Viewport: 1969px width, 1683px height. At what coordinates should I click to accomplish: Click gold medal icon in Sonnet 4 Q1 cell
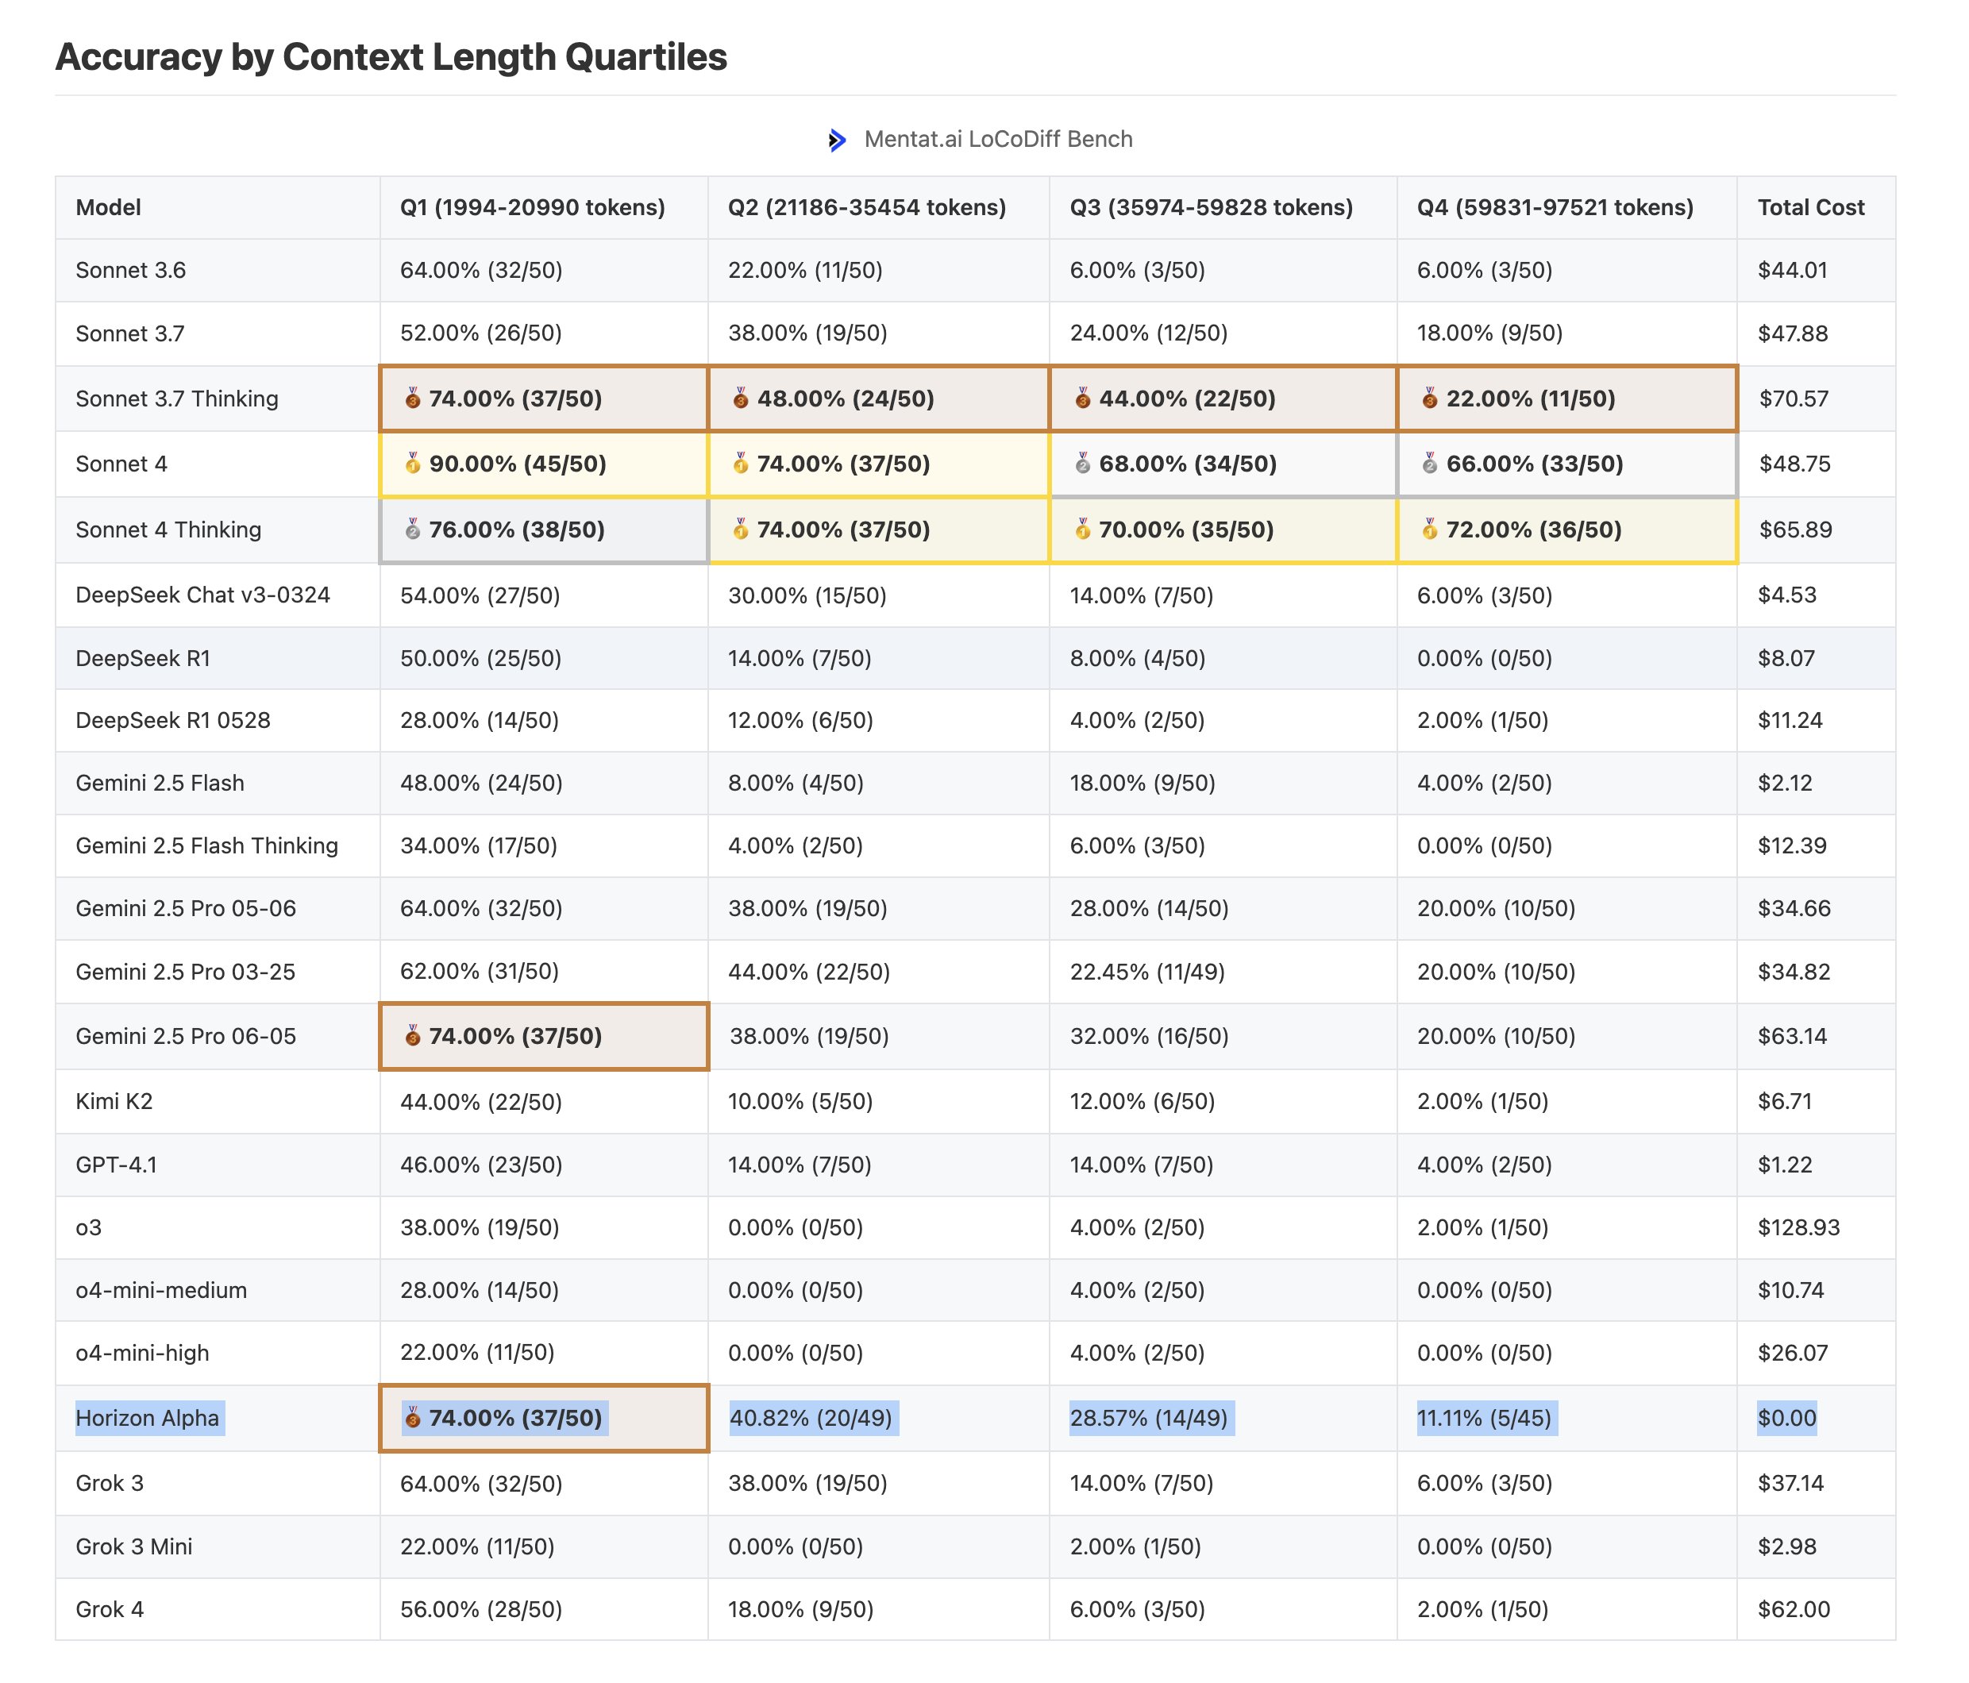(x=412, y=464)
